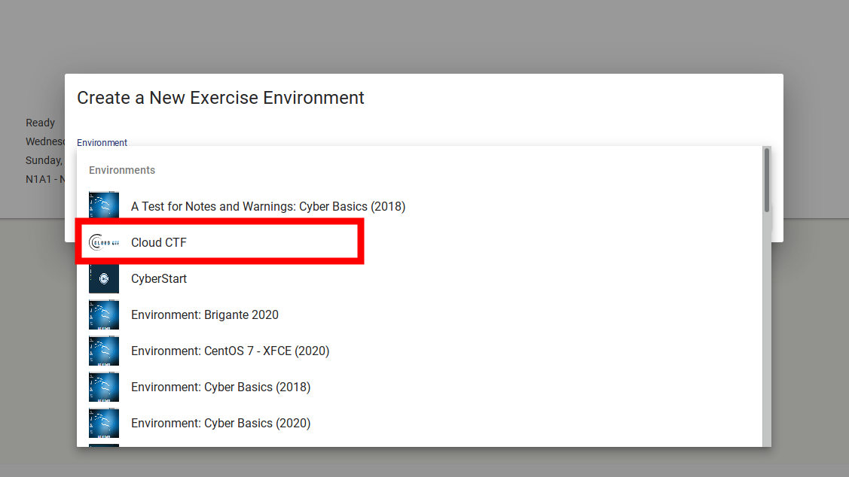Choose Environment: Brigante 2020
Screen dimensions: 849x477
(x=205, y=314)
